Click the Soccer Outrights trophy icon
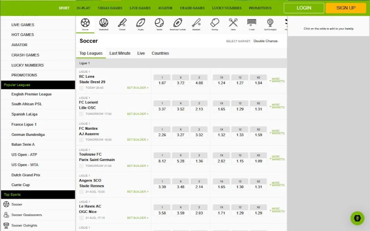The height and width of the screenshot is (231, 370). pos(6,225)
